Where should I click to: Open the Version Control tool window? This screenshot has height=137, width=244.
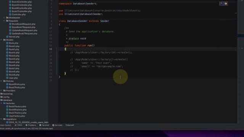pos(6,125)
